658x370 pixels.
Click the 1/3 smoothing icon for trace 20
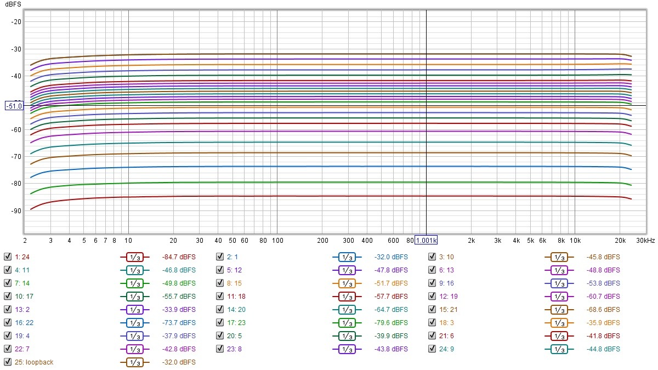[347, 309]
